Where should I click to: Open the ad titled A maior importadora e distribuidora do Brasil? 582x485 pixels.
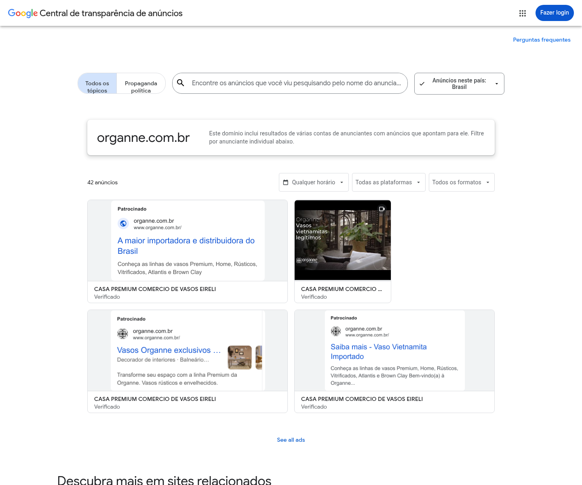coord(186,246)
